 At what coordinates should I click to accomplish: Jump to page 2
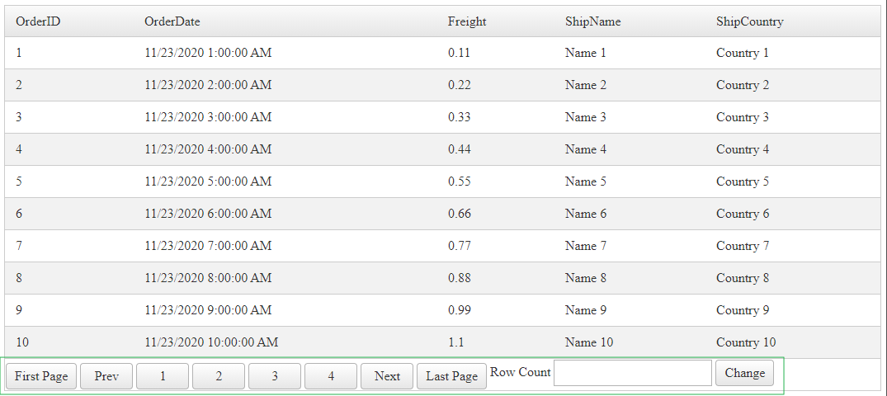coord(219,376)
